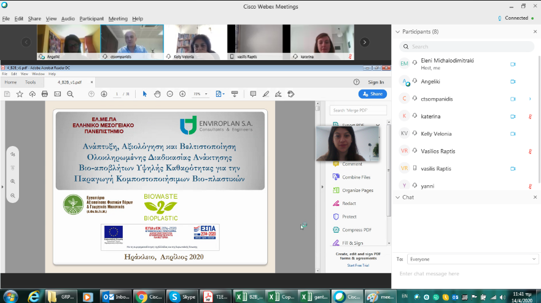
Task: Click the bookmark star icon
Action: (20, 94)
